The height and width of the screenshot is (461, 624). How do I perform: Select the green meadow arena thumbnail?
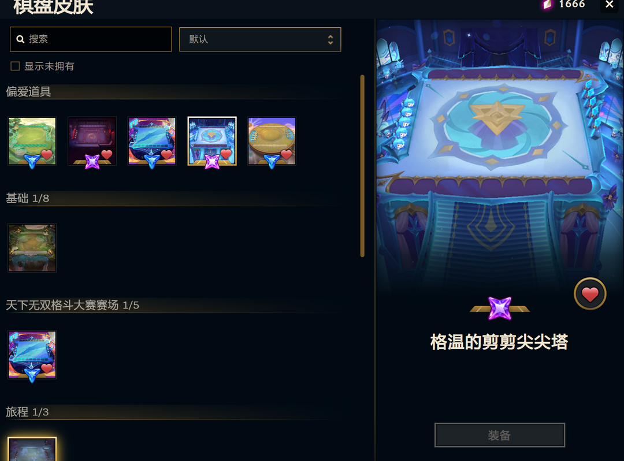pos(32,141)
